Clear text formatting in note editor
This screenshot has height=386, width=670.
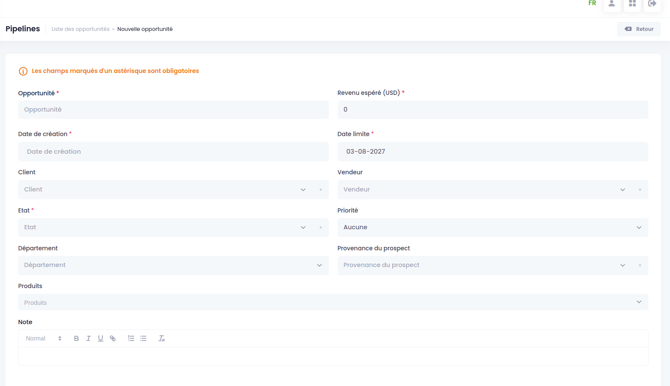point(162,338)
